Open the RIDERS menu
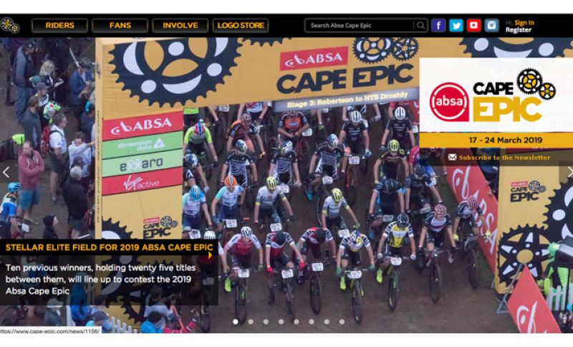Image resolution: width=573 pixels, height=347 pixels. [x=59, y=25]
